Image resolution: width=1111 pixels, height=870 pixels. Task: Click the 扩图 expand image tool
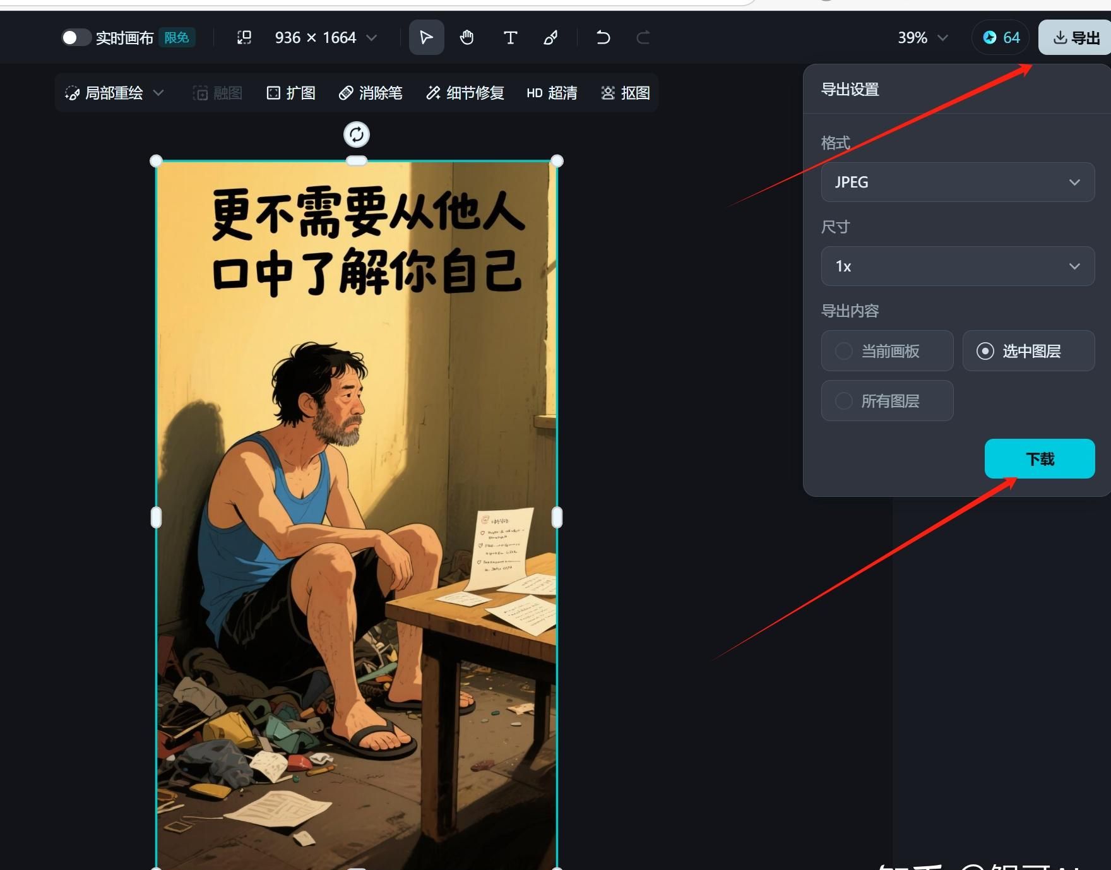click(x=291, y=93)
